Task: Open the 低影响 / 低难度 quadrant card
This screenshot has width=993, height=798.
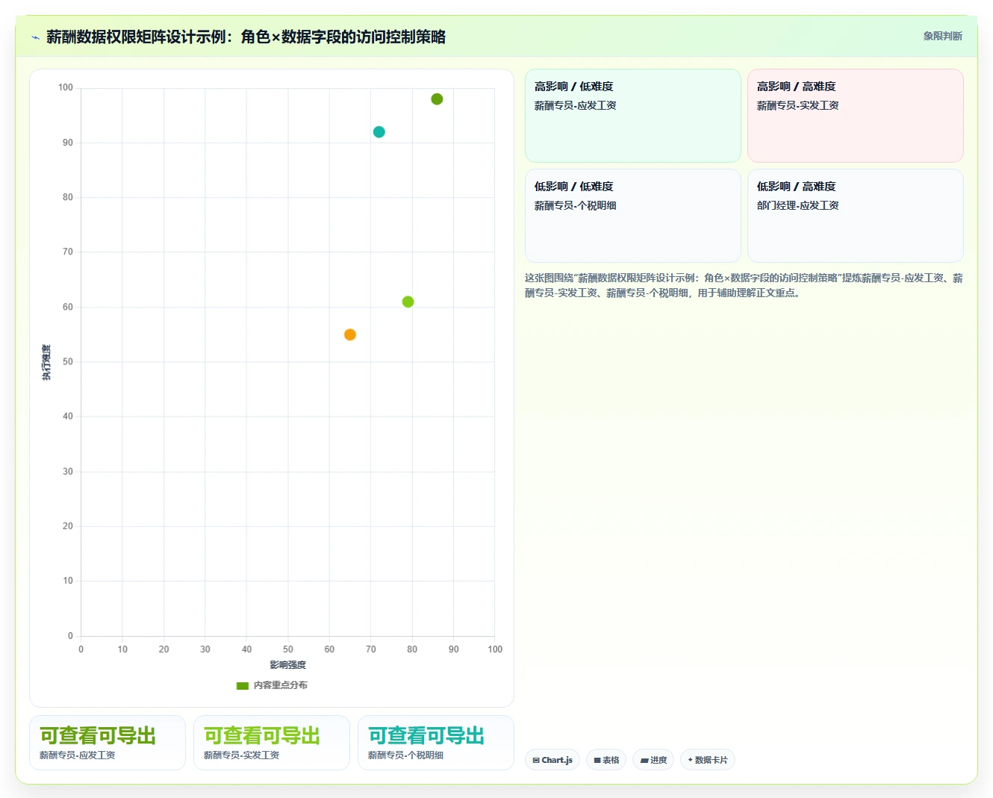Action: (x=633, y=216)
